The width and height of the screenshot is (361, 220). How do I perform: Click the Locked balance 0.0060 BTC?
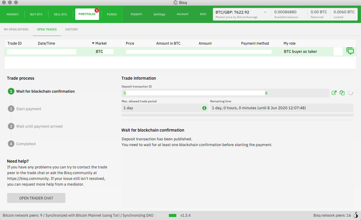[x=344, y=12]
